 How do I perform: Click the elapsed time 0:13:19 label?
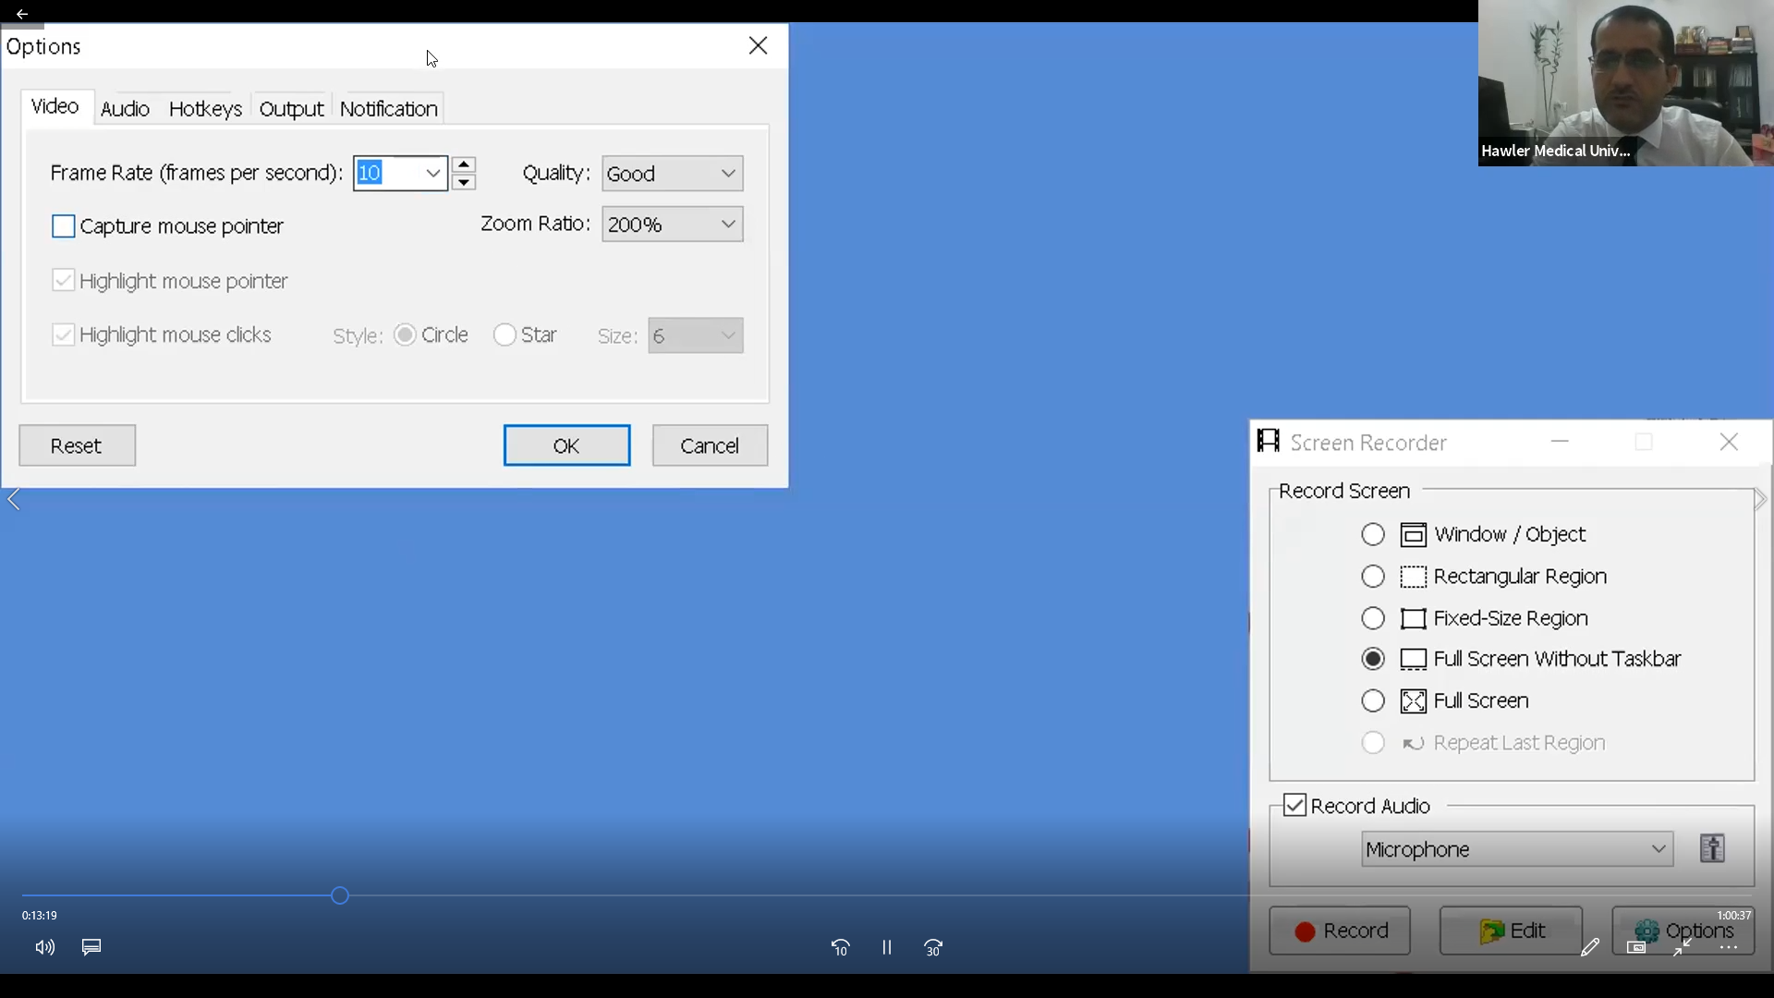40,916
